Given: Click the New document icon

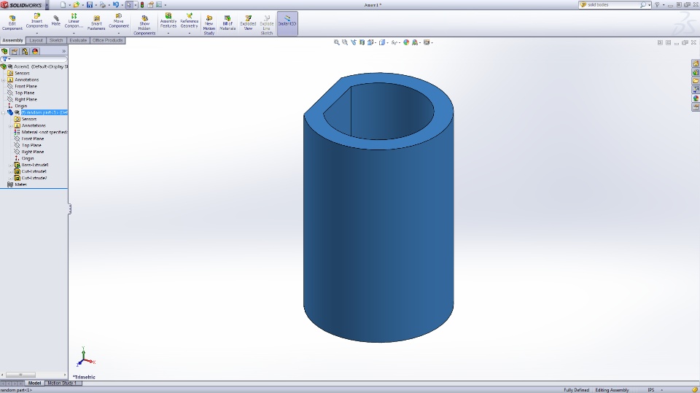Looking at the screenshot, I should point(63,5).
